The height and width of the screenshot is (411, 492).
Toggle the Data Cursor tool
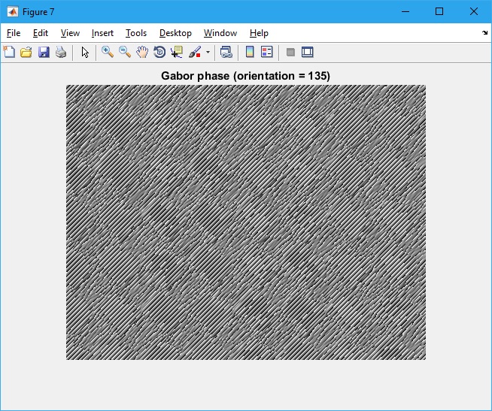[177, 52]
